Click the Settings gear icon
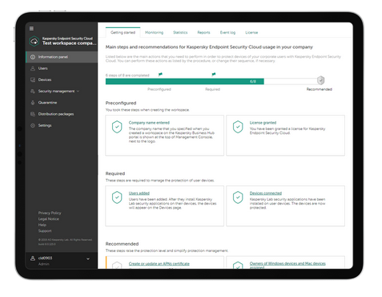This screenshot has height=297, width=382. point(33,125)
